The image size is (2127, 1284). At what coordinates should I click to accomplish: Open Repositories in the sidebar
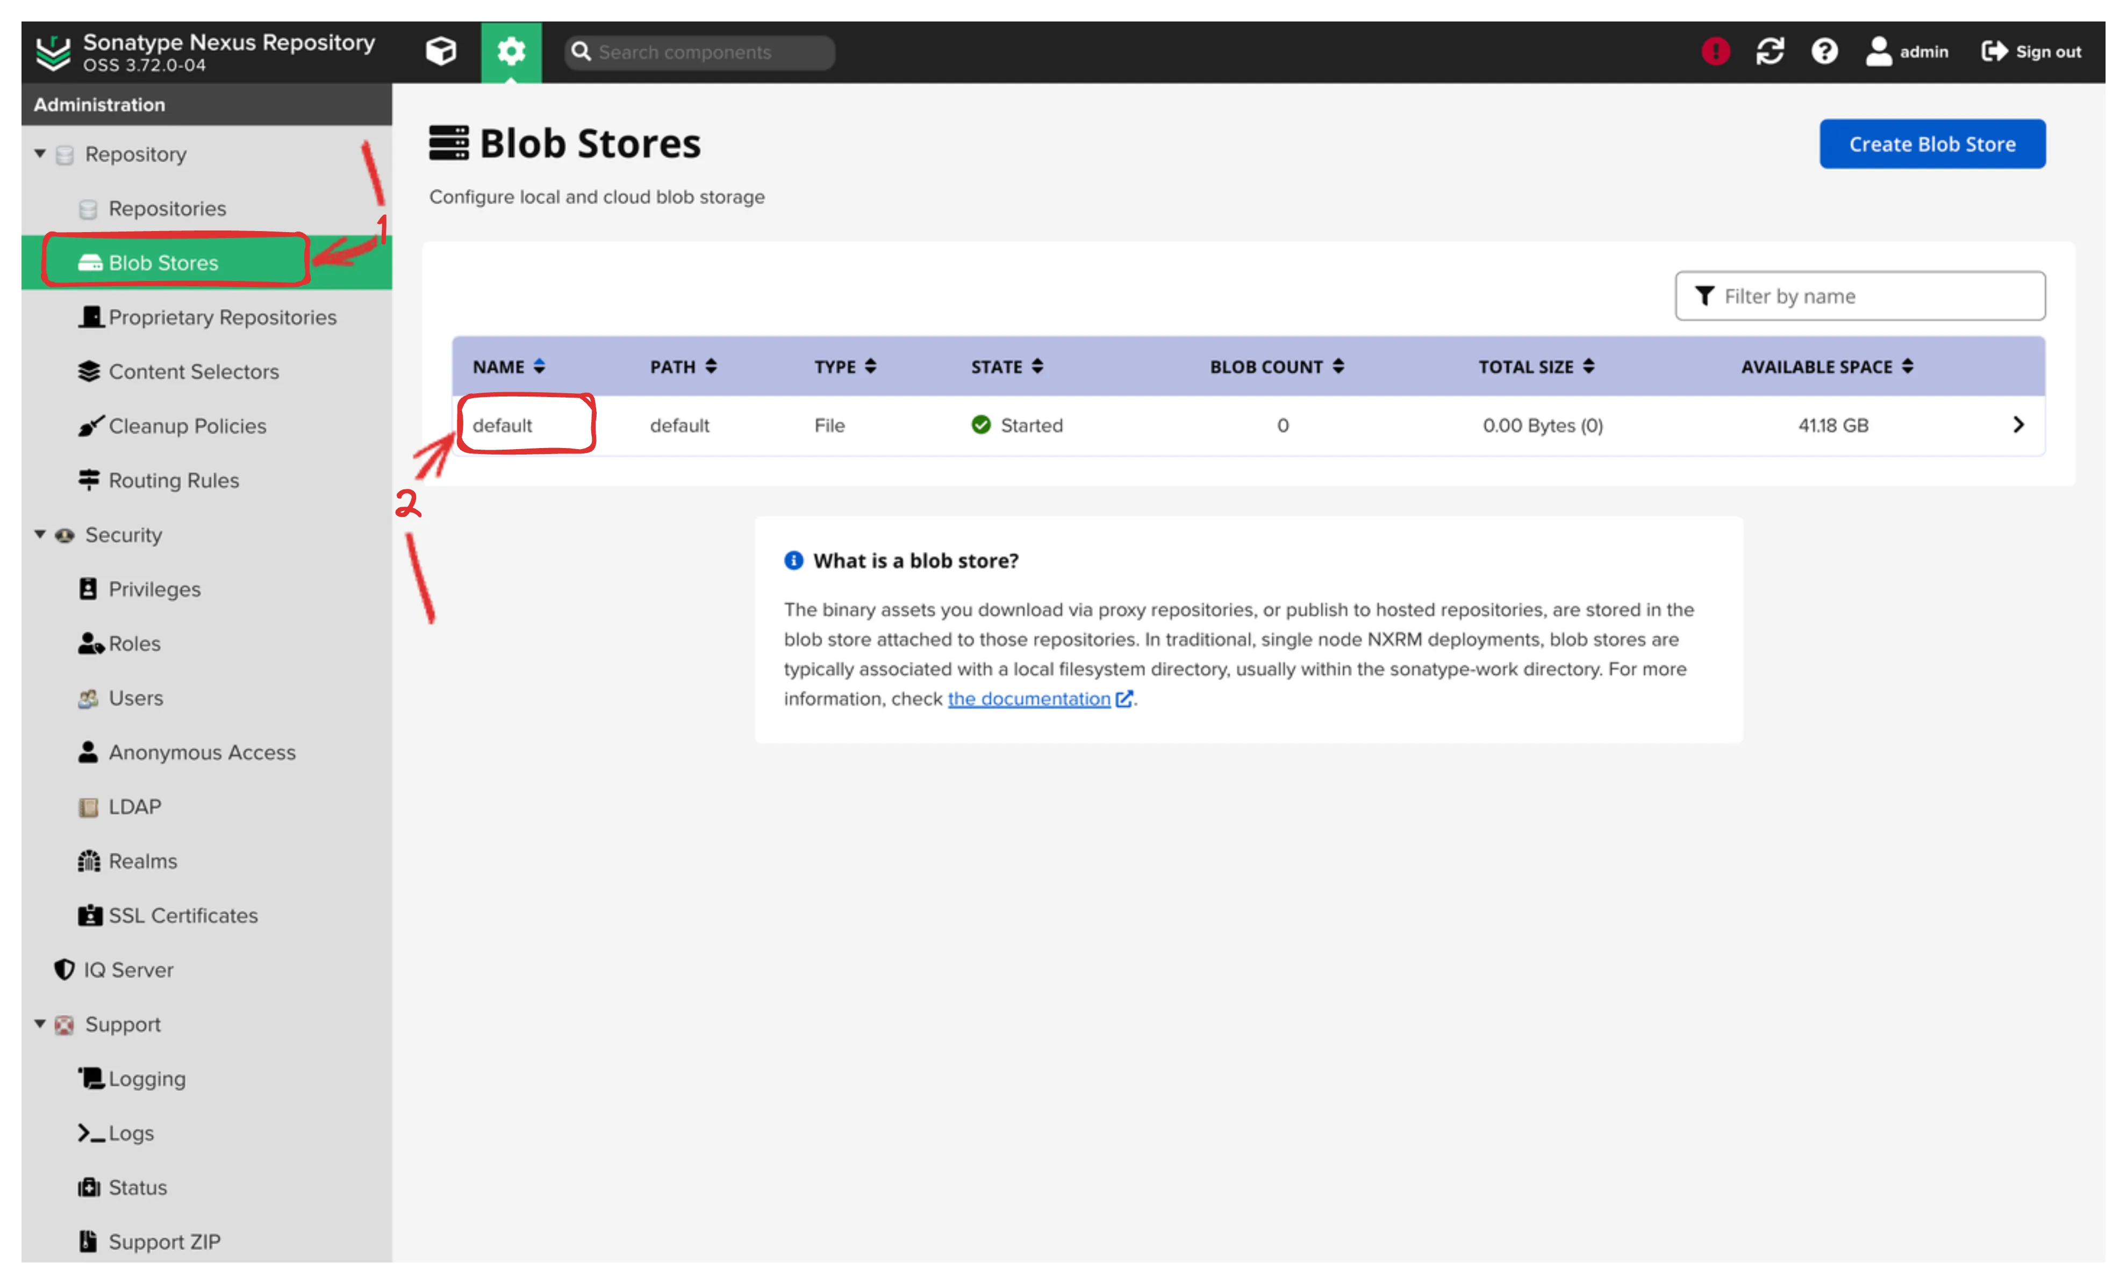coord(168,209)
